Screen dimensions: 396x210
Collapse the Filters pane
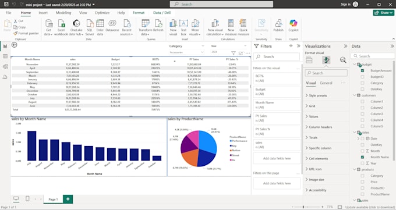click(x=299, y=46)
